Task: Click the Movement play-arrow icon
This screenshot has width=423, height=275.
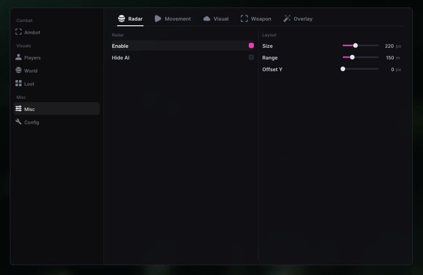Action: [158, 19]
